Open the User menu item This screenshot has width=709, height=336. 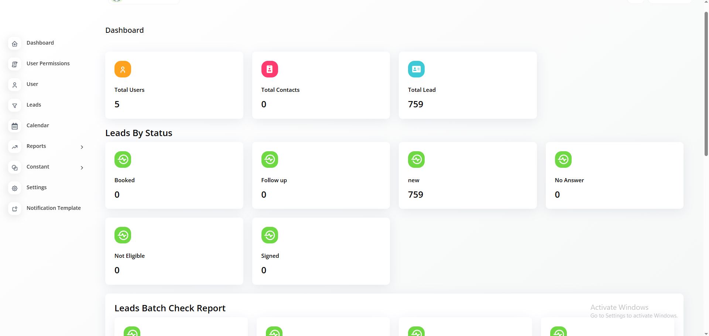click(32, 84)
